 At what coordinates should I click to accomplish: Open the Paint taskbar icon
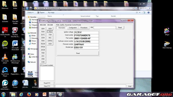[60, 95]
